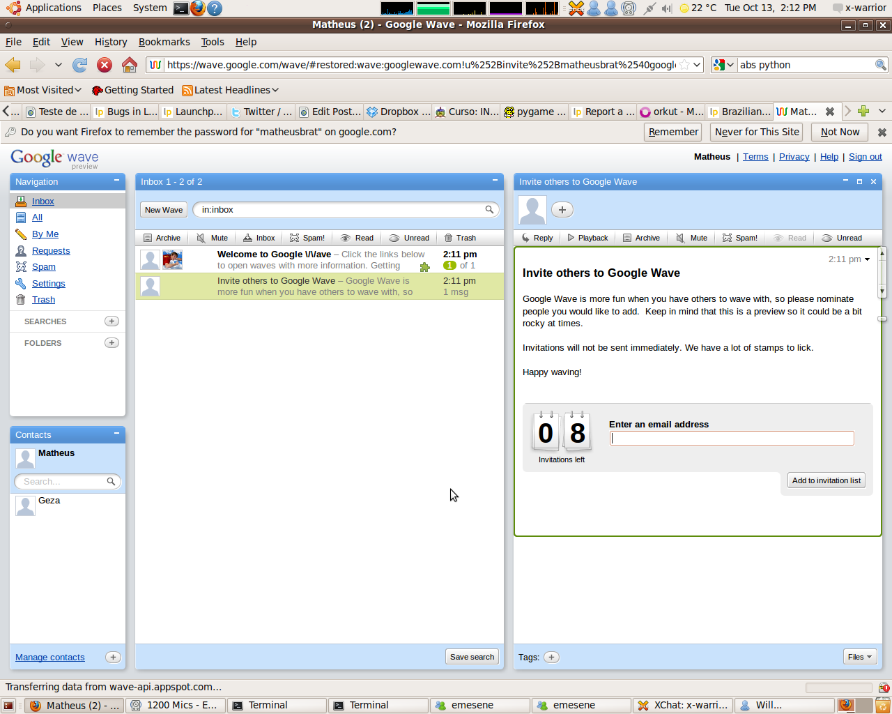
Task: Click the Reload page icon
Action: coord(80,65)
